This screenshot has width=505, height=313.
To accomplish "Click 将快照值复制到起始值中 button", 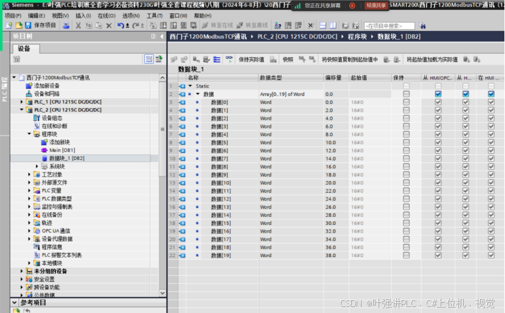I will [x=350, y=60].
